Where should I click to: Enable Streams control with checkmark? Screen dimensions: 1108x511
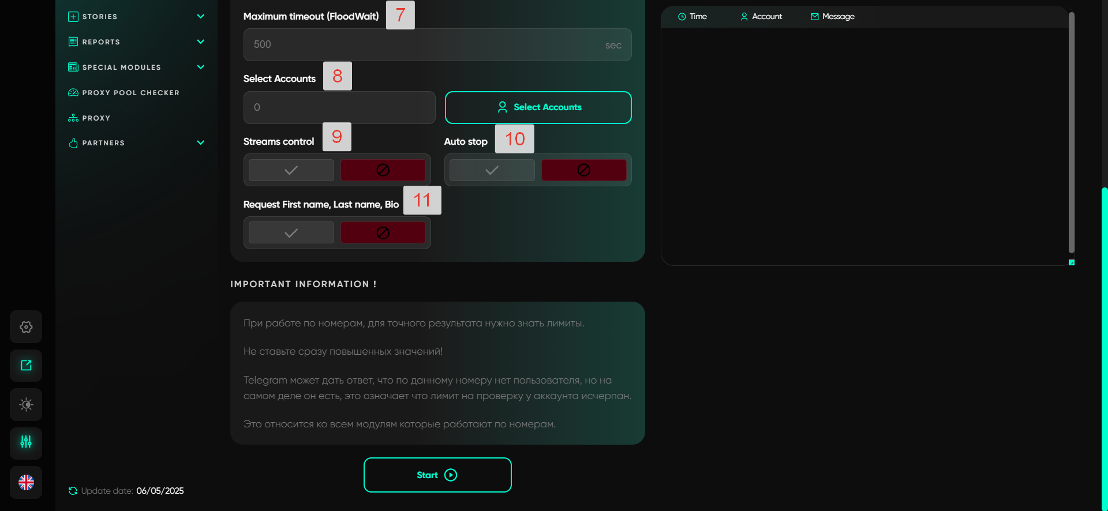point(291,170)
